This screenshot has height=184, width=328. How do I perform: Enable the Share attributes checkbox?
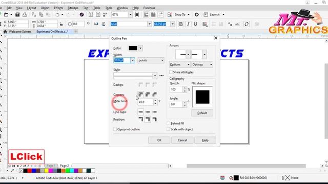pyautogui.click(x=171, y=72)
